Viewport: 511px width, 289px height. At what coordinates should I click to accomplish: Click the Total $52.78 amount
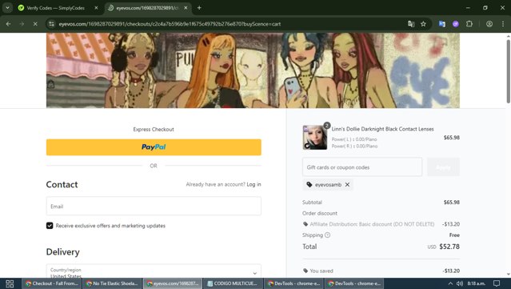[x=449, y=247]
